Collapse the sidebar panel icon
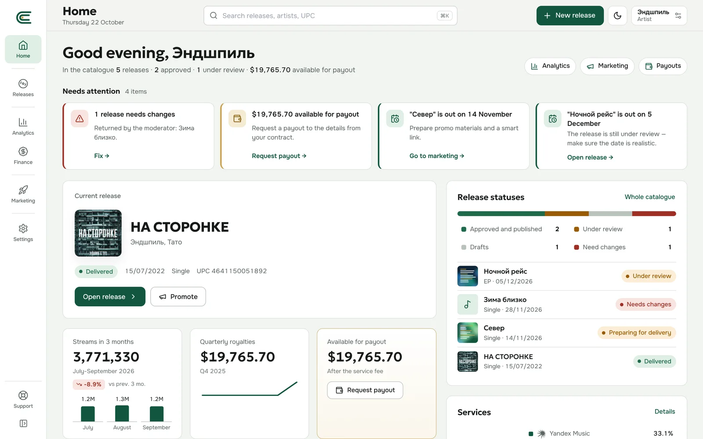 point(23,423)
